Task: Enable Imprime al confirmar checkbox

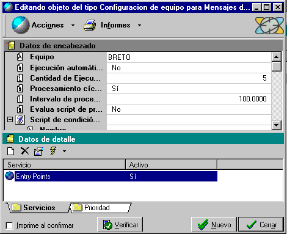Action: tap(9, 225)
